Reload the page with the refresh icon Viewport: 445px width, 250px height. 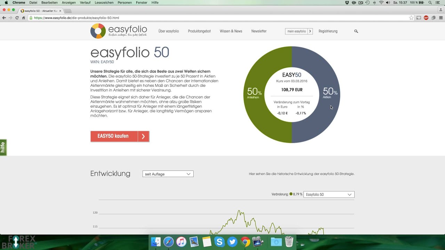17,18
